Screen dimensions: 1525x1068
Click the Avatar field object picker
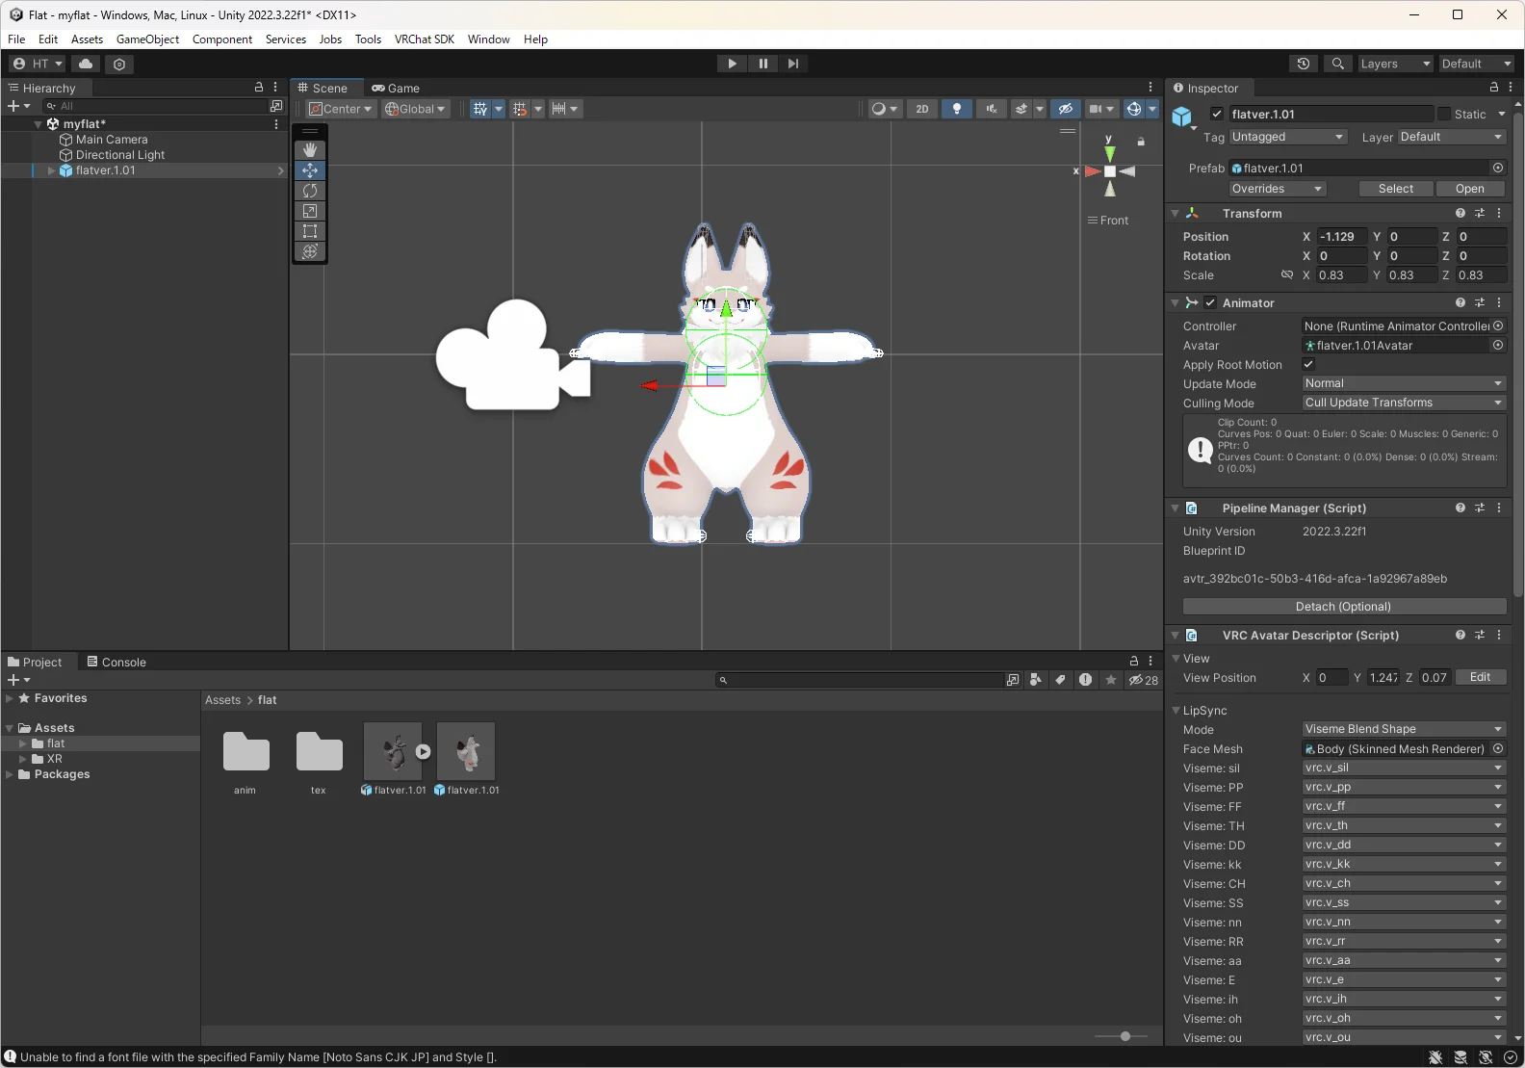(x=1498, y=345)
